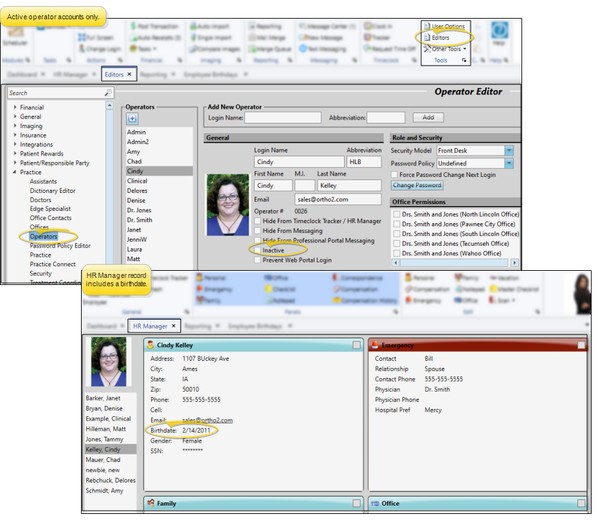Click the Family panel header icon

150,504
